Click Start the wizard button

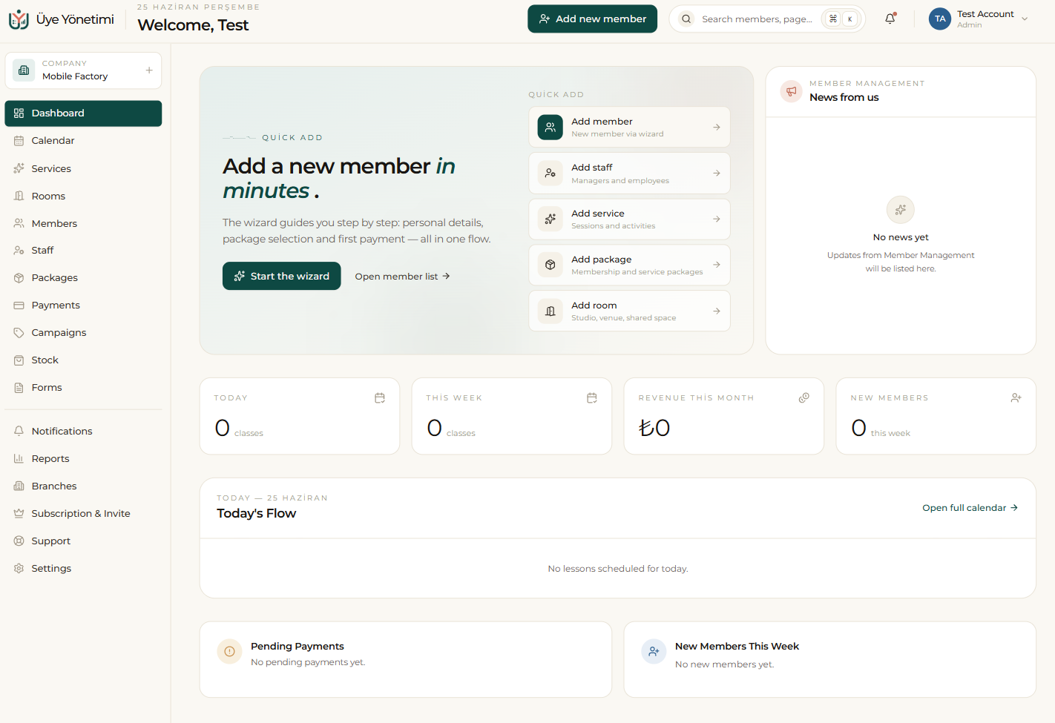282,276
